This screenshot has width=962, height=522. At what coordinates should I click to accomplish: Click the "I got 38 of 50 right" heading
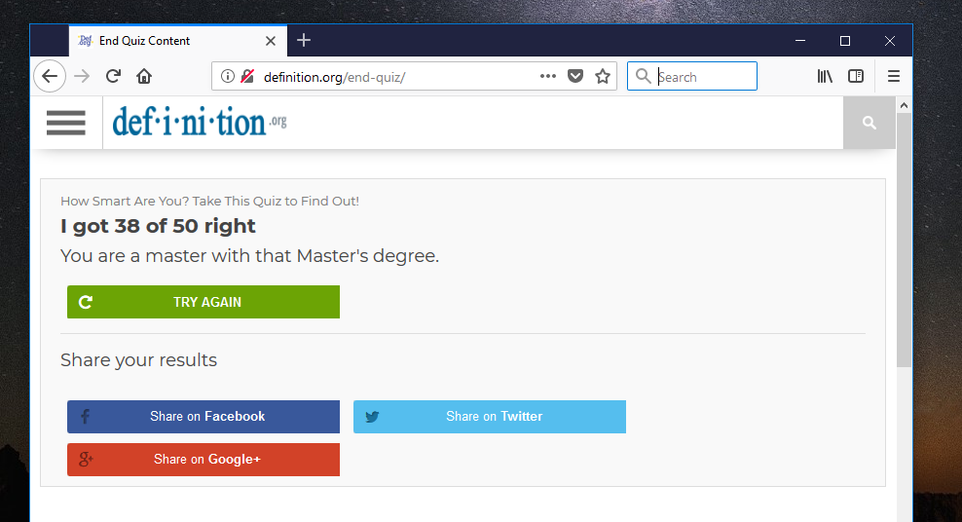[158, 226]
